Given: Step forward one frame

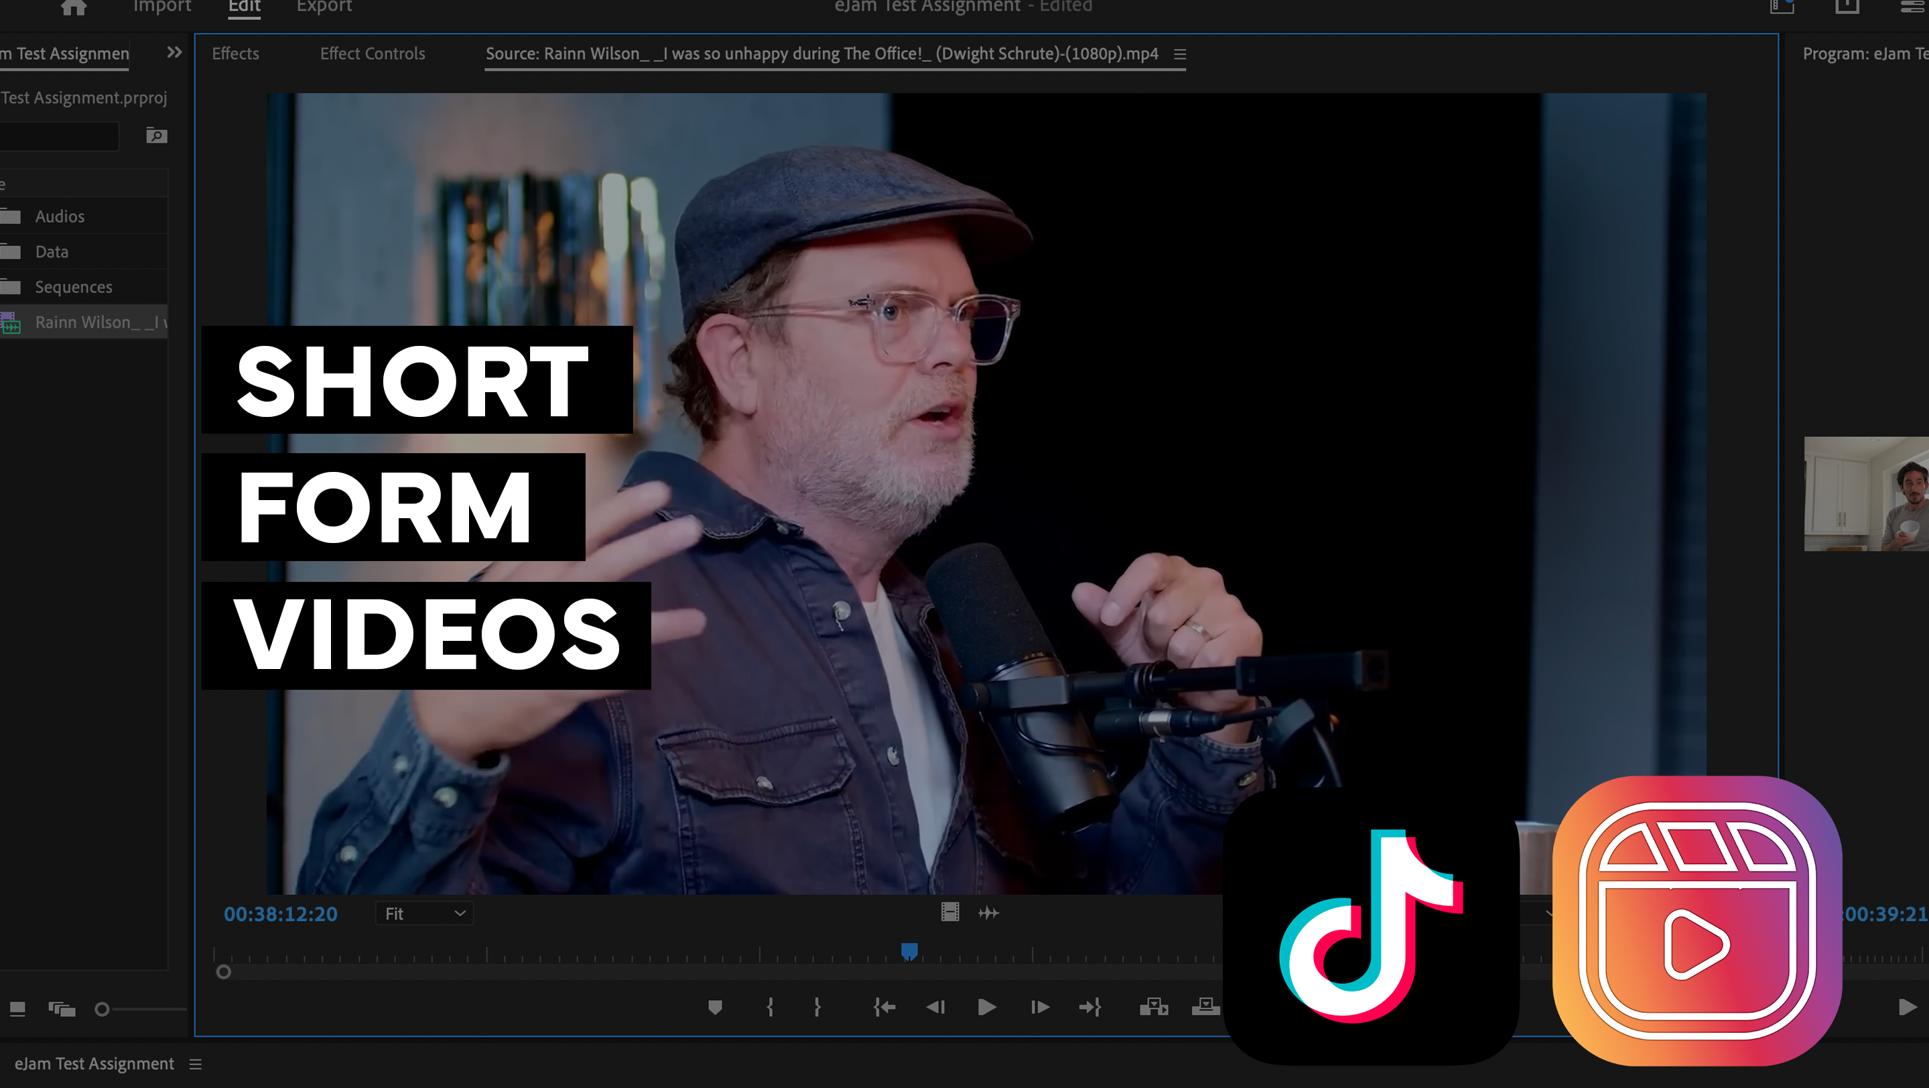Looking at the screenshot, I should [1040, 1007].
